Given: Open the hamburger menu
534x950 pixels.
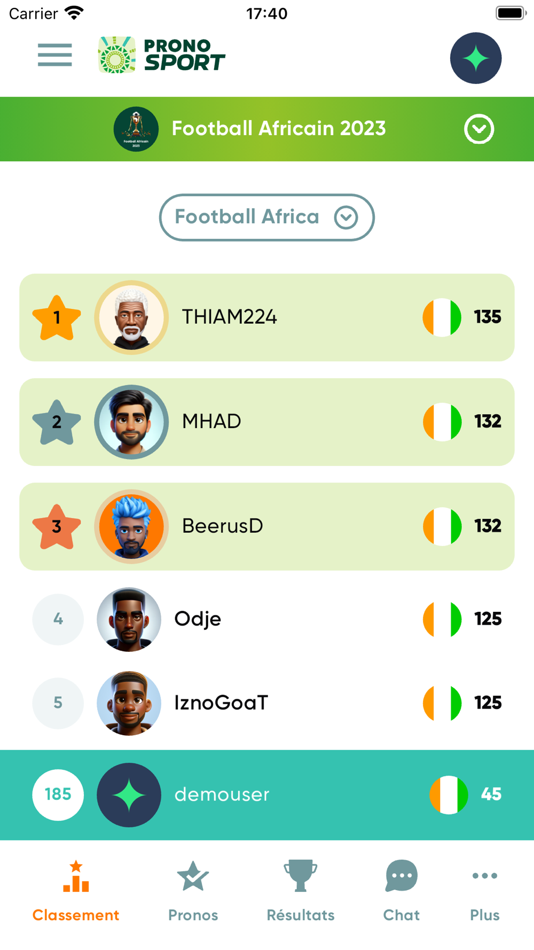Looking at the screenshot, I should coord(54,55).
